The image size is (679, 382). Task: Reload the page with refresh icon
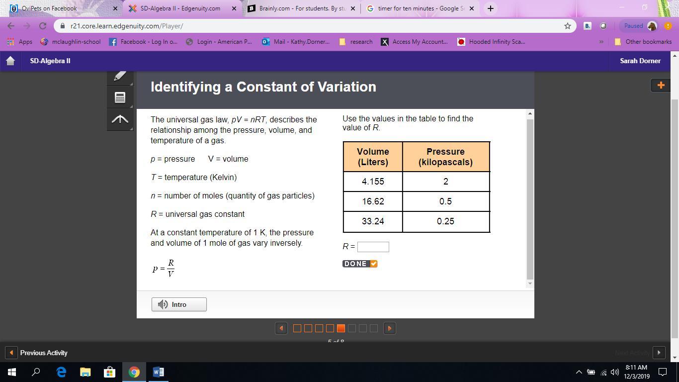coord(43,26)
